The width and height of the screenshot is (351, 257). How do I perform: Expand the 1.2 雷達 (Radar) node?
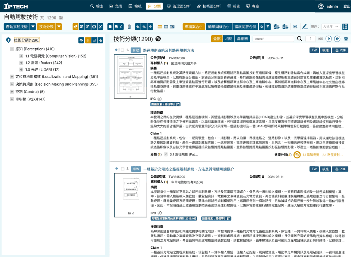click(x=21, y=63)
